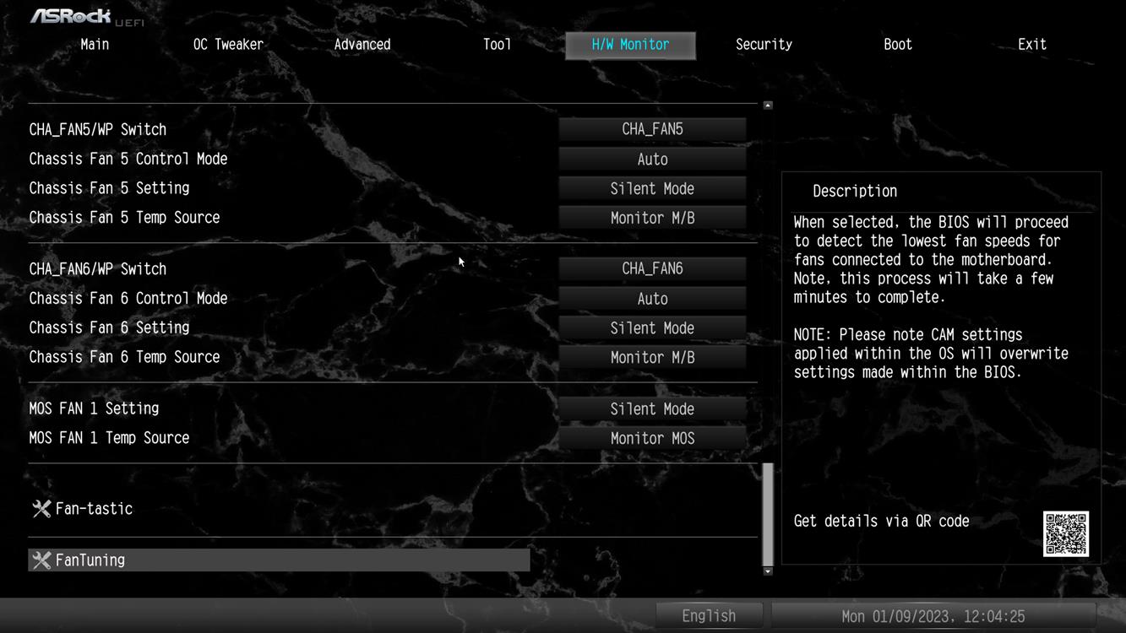The image size is (1126, 633).
Task: Open the Main tab
Action: click(95, 45)
